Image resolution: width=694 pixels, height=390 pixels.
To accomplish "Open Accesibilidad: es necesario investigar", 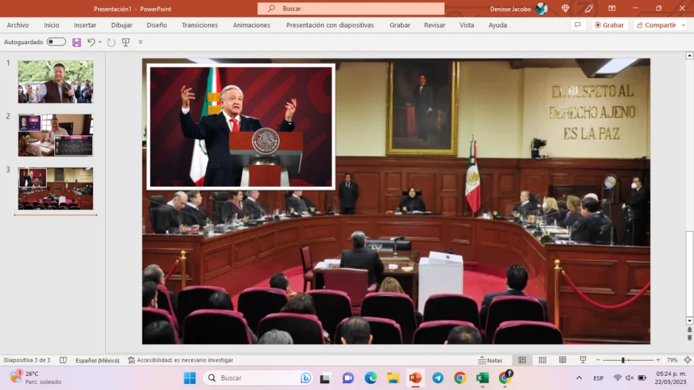I will pos(180,360).
